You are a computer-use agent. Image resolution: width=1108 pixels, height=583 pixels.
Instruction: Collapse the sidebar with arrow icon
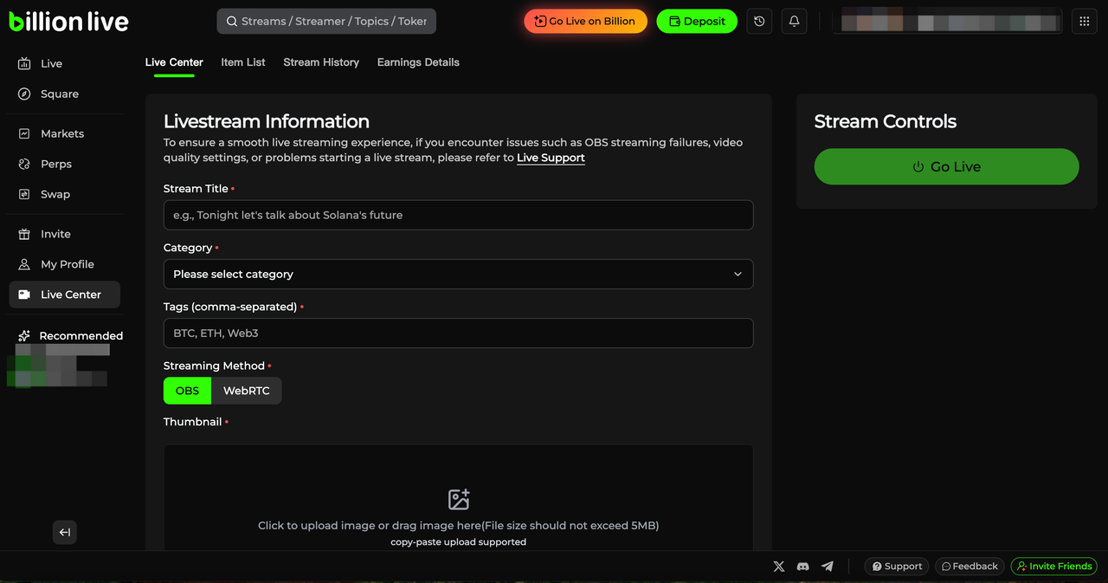click(65, 532)
